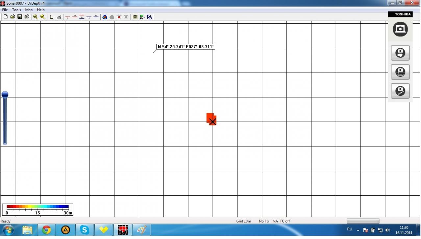This screenshot has width=421, height=239.
Task: Click the waypoint WP toolbar icon
Action: coord(142,17)
